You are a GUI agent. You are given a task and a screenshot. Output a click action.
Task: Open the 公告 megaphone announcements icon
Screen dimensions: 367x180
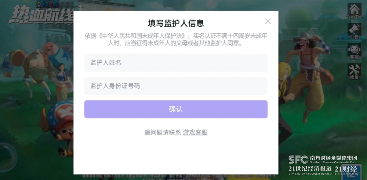[x=354, y=31]
